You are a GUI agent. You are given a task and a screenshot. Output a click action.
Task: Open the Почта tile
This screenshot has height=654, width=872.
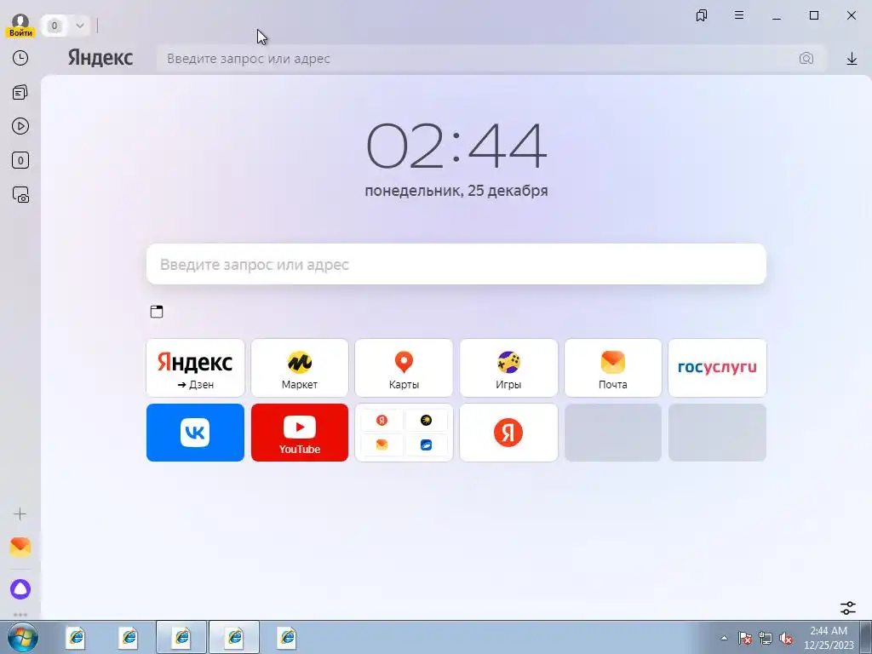click(613, 368)
